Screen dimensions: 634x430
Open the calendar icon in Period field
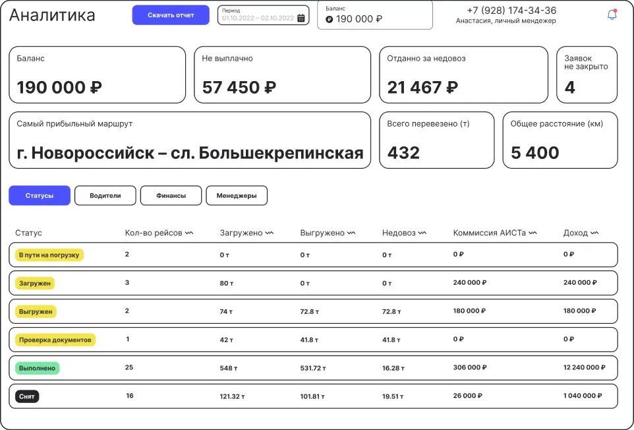(301, 18)
